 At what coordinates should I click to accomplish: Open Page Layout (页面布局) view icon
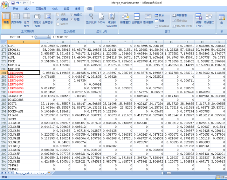tap(16, 19)
